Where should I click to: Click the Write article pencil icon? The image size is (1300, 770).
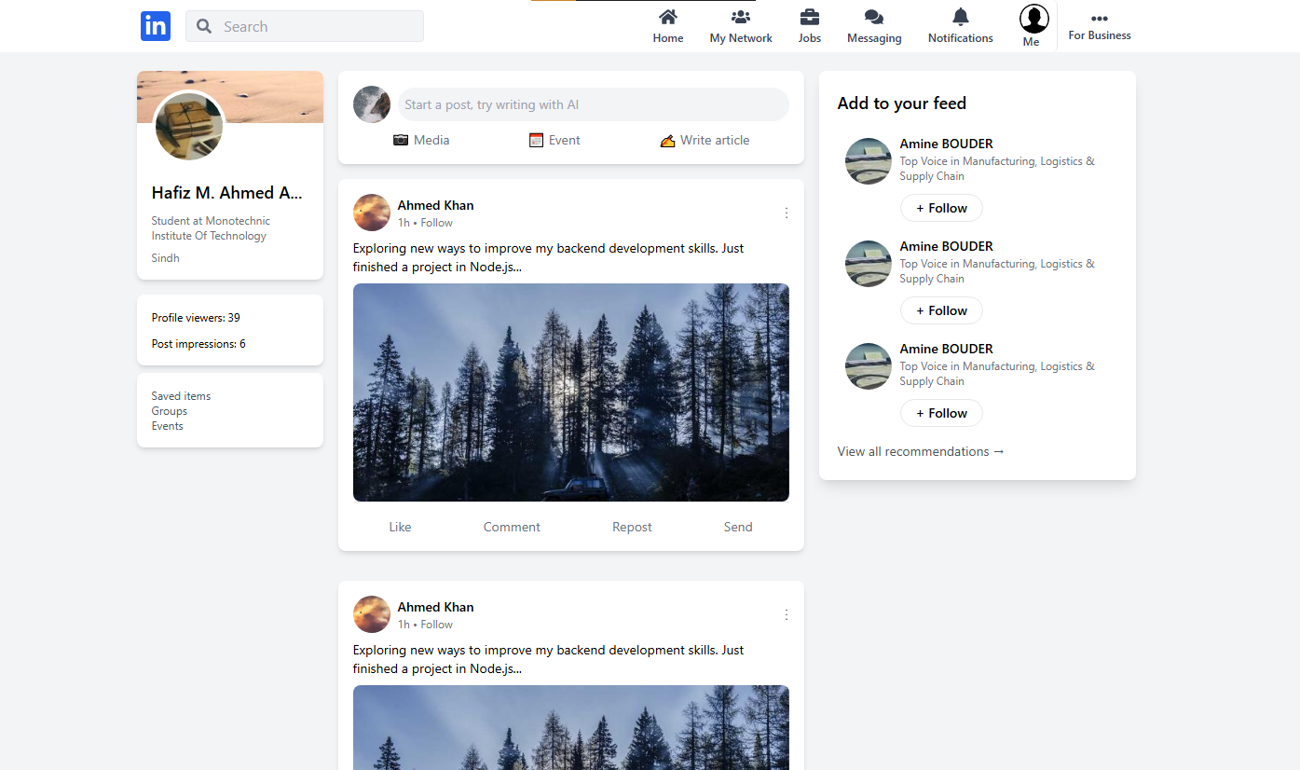point(667,140)
